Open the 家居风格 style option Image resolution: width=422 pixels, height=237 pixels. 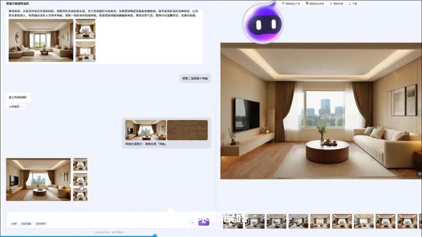[26, 224]
